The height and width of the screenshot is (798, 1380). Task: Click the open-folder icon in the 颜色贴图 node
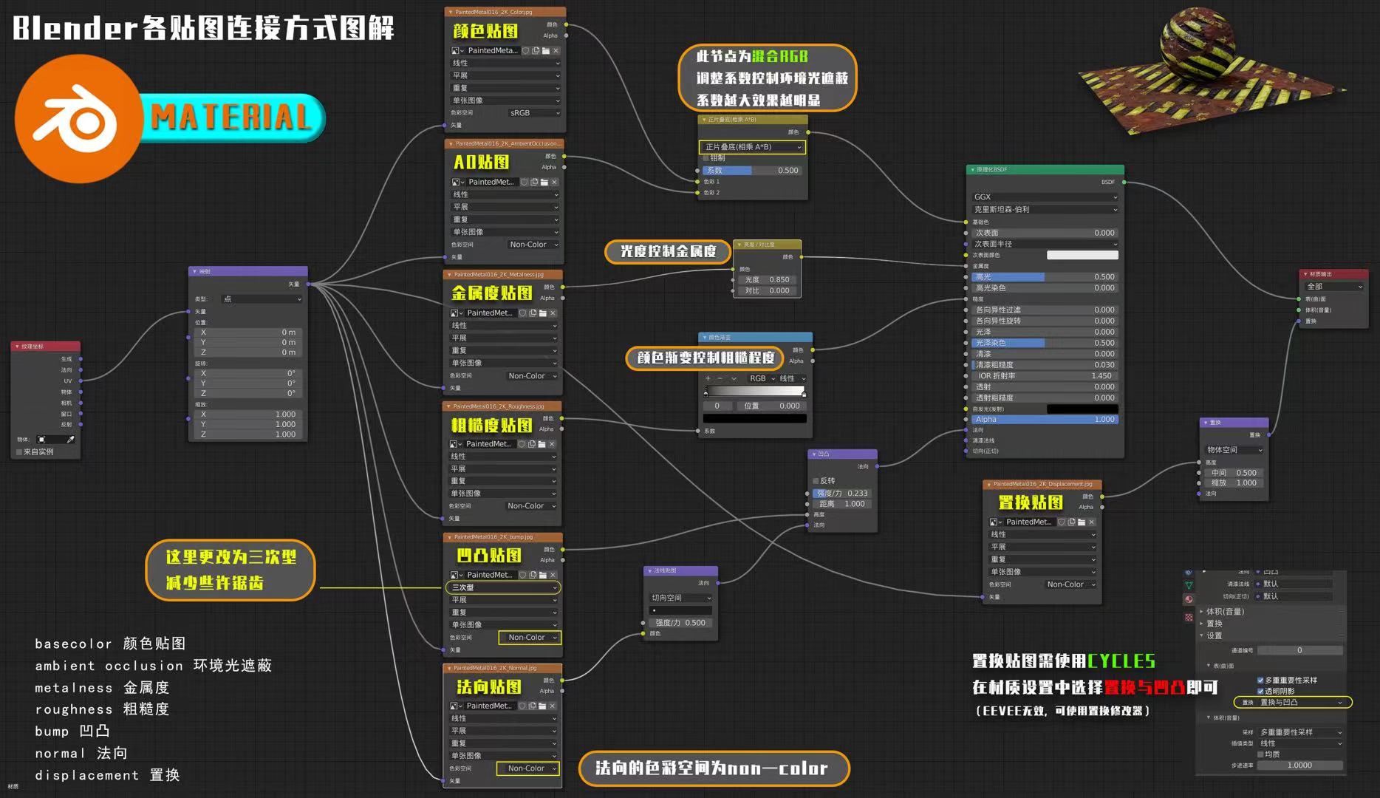(x=546, y=51)
